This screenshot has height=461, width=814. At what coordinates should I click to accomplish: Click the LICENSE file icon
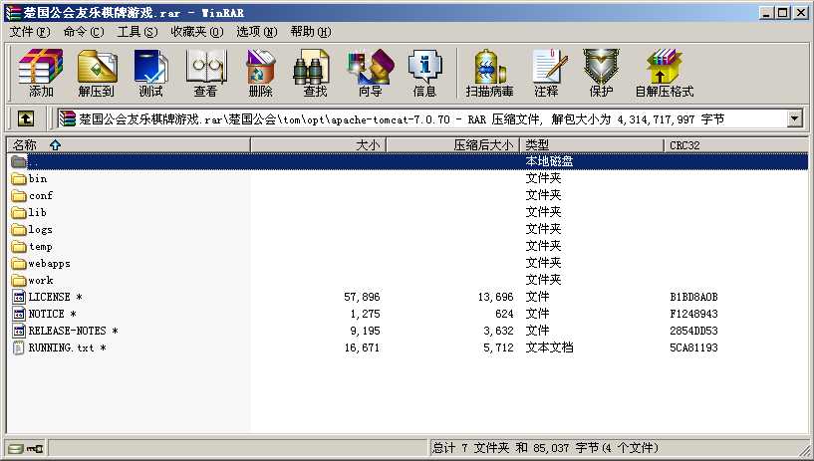point(19,297)
